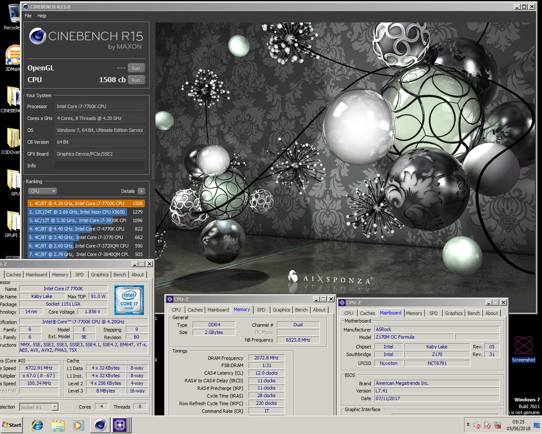Screen dimensions: 542x434
Task: Open Bench tab in middle CPU-Z window
Action: click(x=301, y=310)
